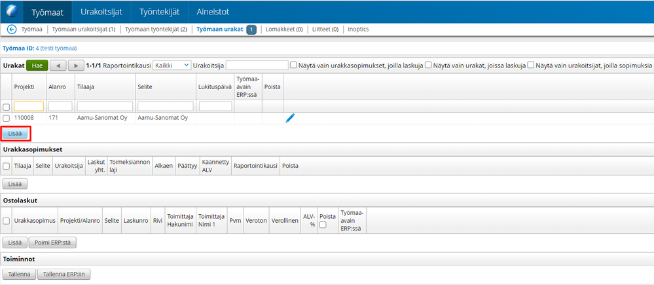Enable Näytä vain urakat, joissa laskuja

click(428, 65)
